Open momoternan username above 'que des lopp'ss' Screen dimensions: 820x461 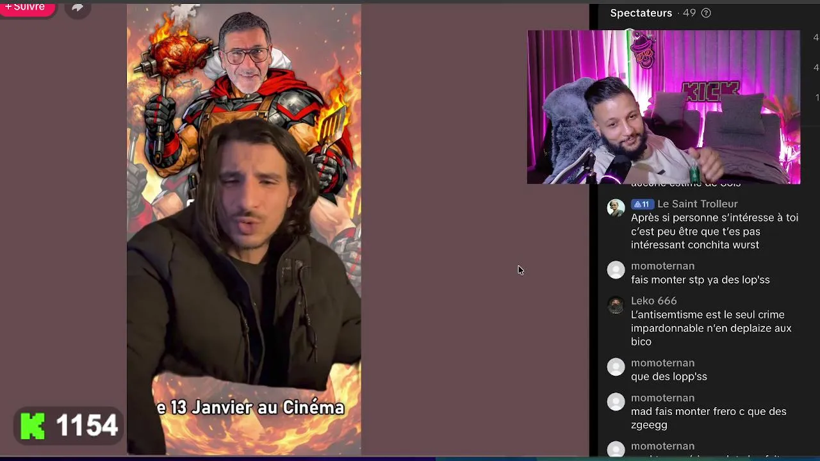[662, 362]
